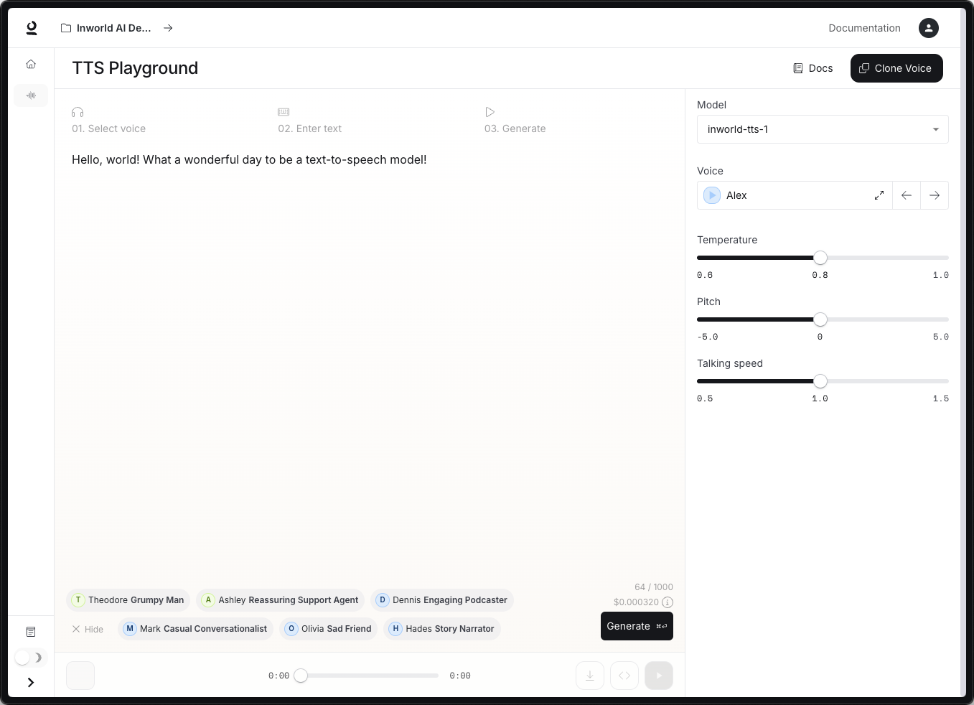Screen dimensions: 974x705
Task: Click the 64 / 1000 character count
Action: click(x=654, y=587)
